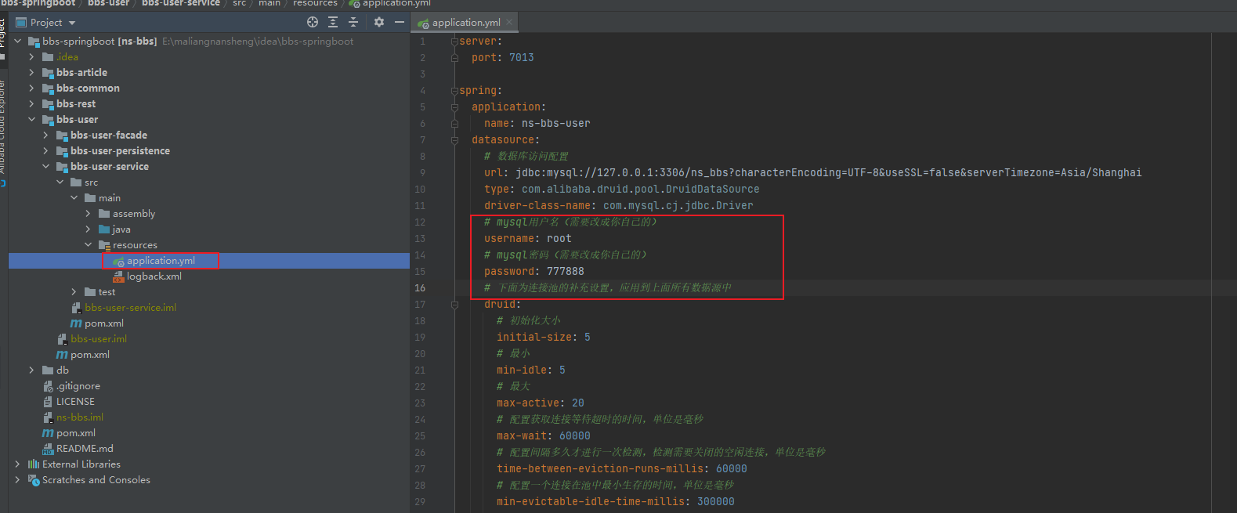Open the Project view dropdown
1237x513 pixels.
point(72,23)
